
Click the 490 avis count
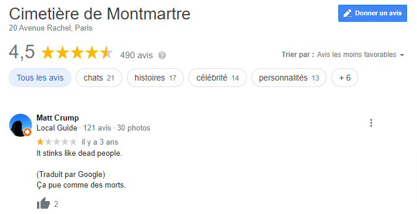136,55
